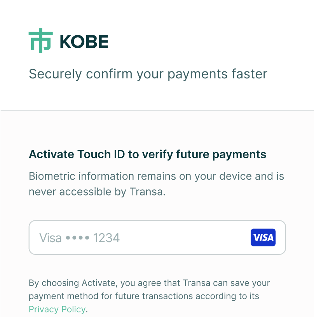Screen dimensions: 314x317
Task: Click the divider line below the header
Action: click(157, 111)
